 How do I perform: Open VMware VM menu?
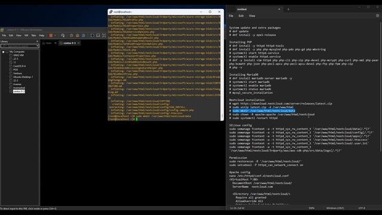pyautogui.click(x=26, y=36)
